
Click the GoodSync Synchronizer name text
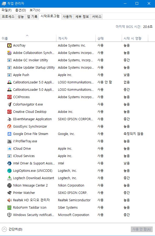click(x=30, y=127)
